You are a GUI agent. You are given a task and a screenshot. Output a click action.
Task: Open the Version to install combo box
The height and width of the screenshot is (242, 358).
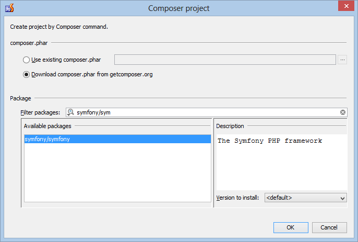tap(305, 198)
